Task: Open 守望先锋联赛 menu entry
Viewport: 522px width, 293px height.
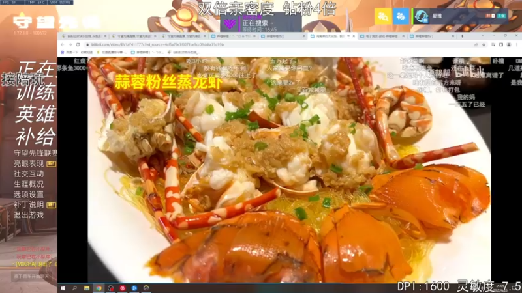Action: point(35,153)
